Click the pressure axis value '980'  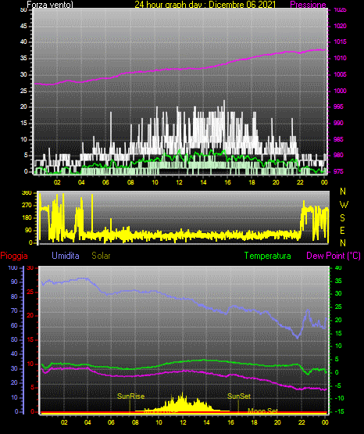(x=338, y=155)
